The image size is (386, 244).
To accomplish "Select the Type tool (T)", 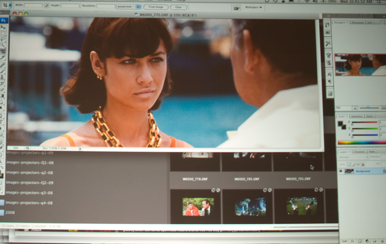I will 2,122.
